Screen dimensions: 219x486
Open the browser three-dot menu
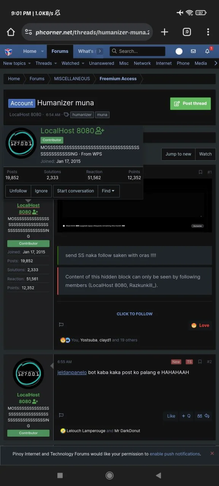pos(208,32)
